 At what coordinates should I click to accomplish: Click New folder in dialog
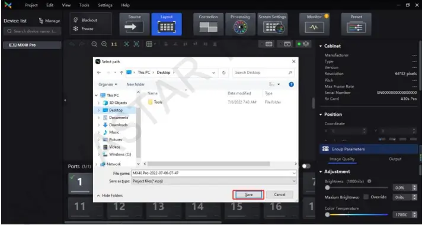coord(135,84)
